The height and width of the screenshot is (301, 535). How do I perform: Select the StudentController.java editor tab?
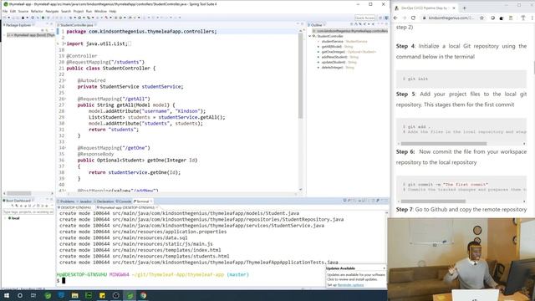point(76,25)
